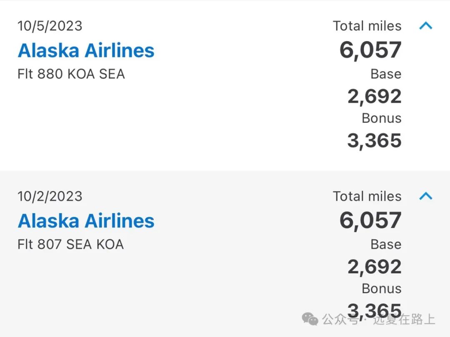Collapse the 10/5/2023 flight miles details
Viewport: 450px width, 337px height.
point(425,26)
